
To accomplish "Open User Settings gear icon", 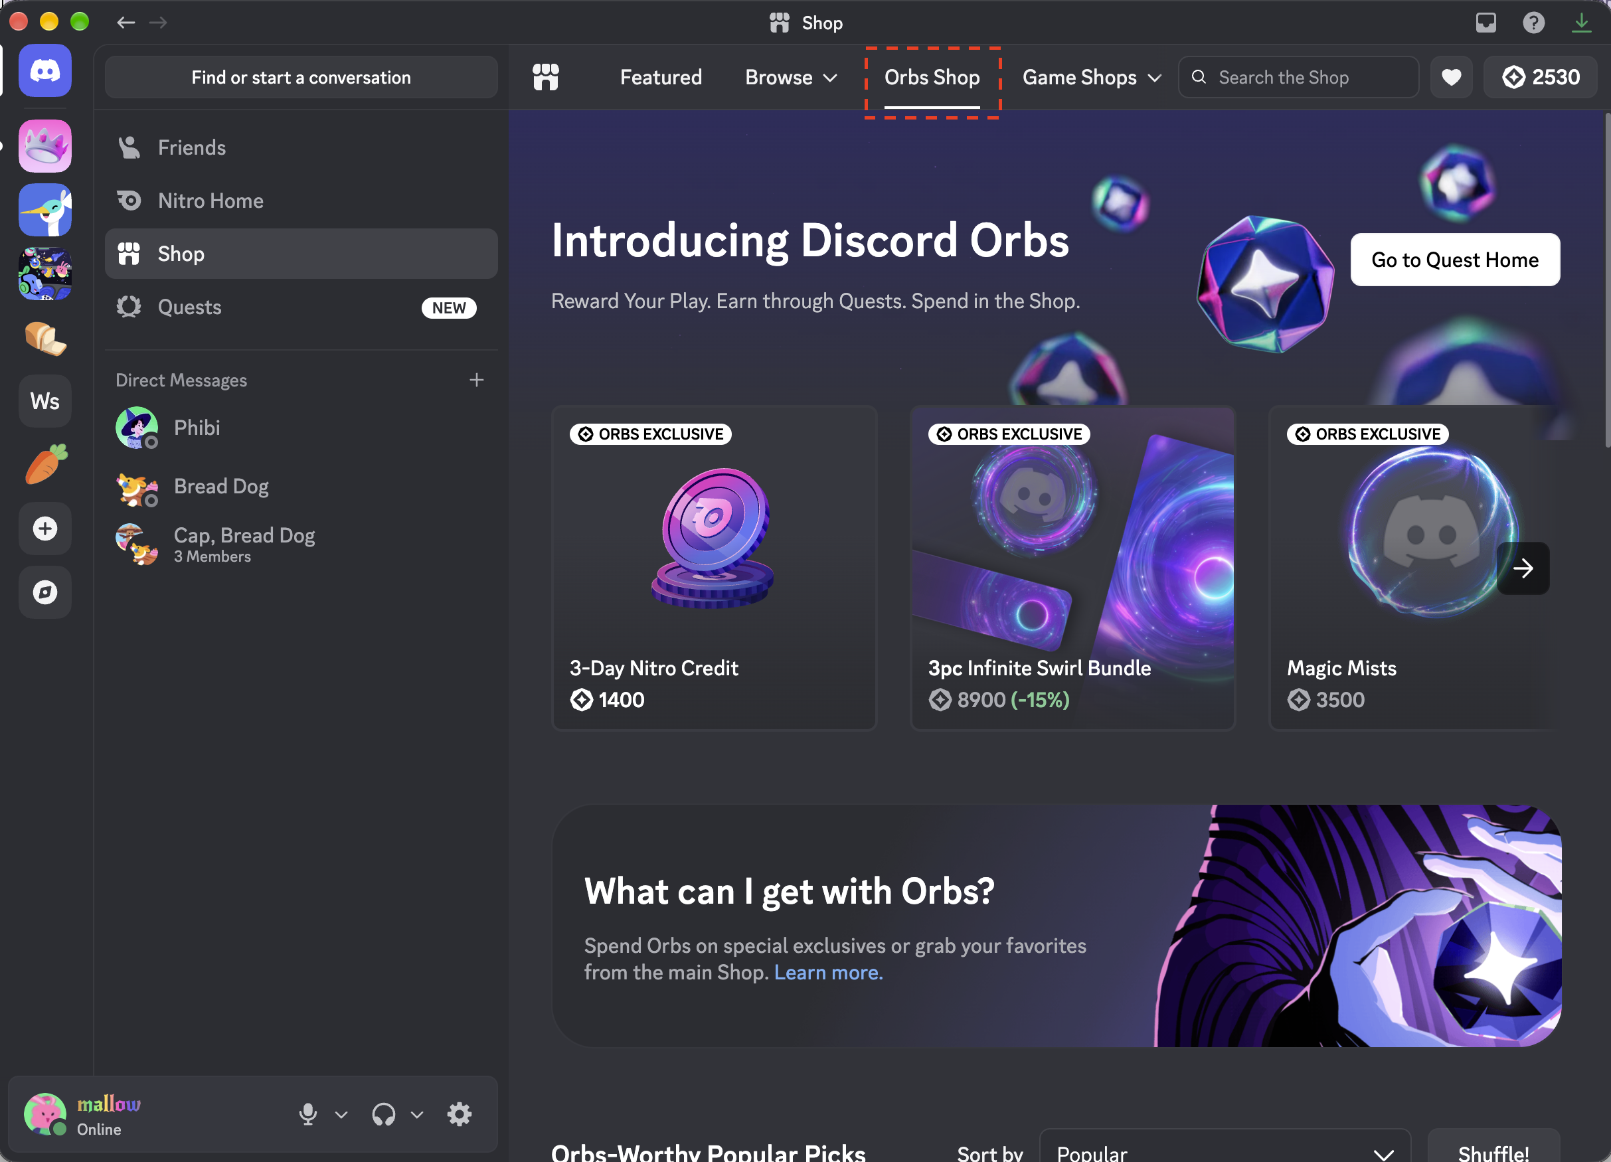I will 459,1114.
